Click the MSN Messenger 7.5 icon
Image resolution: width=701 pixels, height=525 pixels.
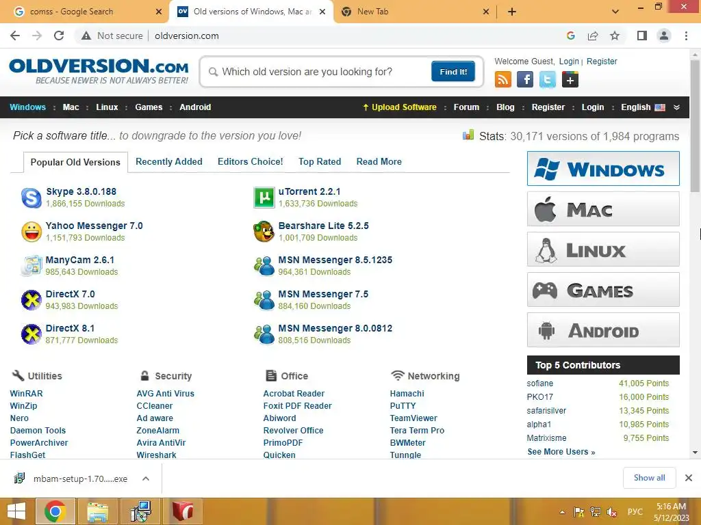click(264, 300)
